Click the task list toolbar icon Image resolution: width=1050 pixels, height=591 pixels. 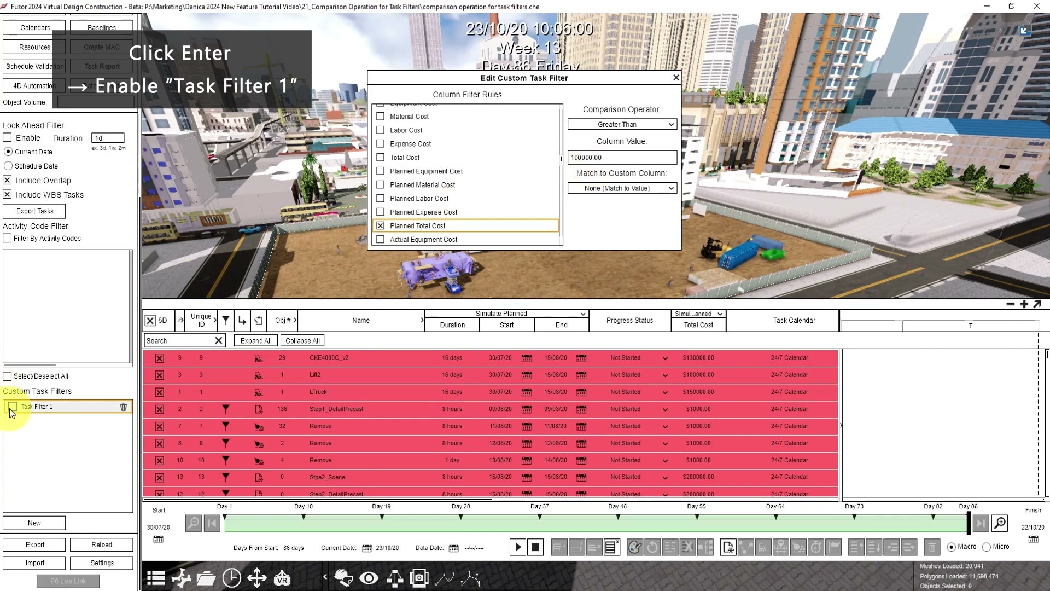(611, 547)
